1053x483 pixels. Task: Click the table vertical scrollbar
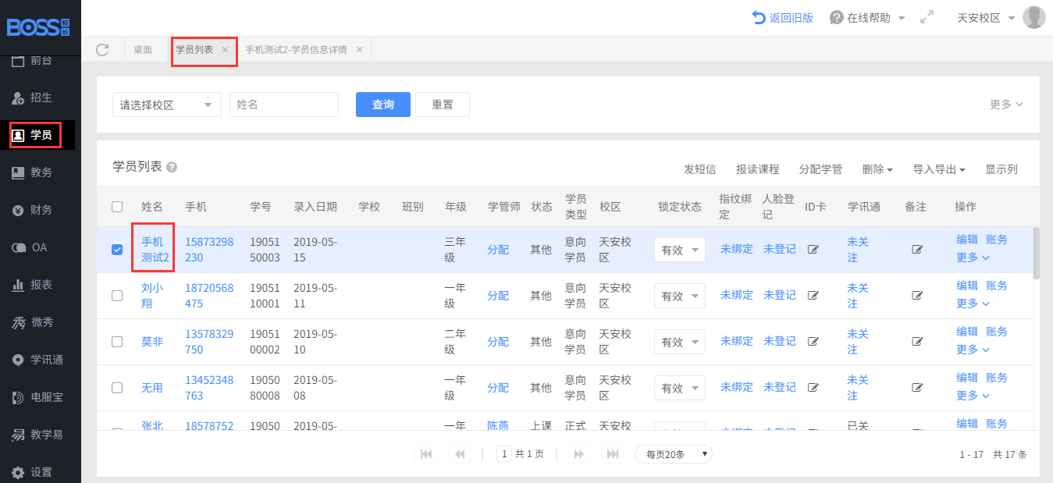1037,253
